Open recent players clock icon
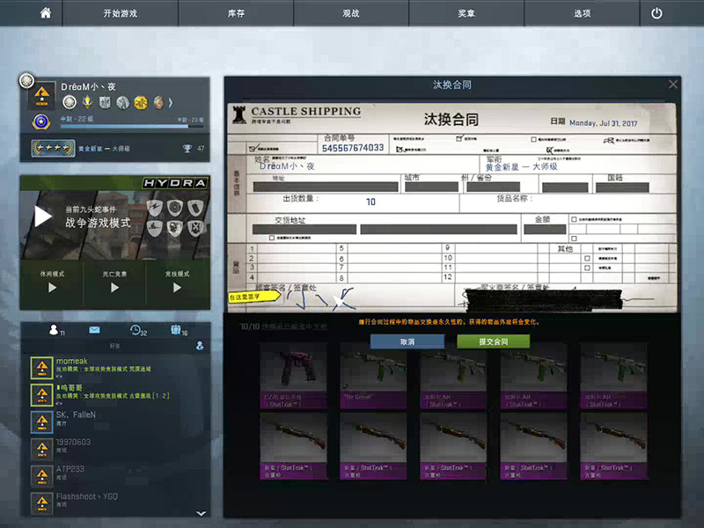The image size is (704, 528). (x=136, y=330)
